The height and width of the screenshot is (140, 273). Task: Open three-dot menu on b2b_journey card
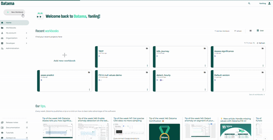205,66
